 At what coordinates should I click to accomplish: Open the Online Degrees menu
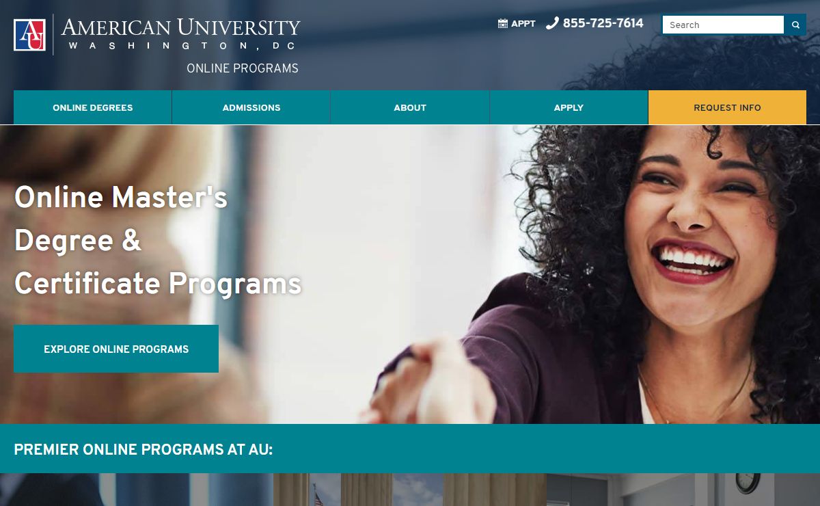[93, 107]
